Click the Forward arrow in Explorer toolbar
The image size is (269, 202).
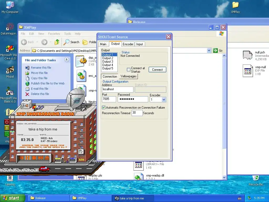coord(44,42)
